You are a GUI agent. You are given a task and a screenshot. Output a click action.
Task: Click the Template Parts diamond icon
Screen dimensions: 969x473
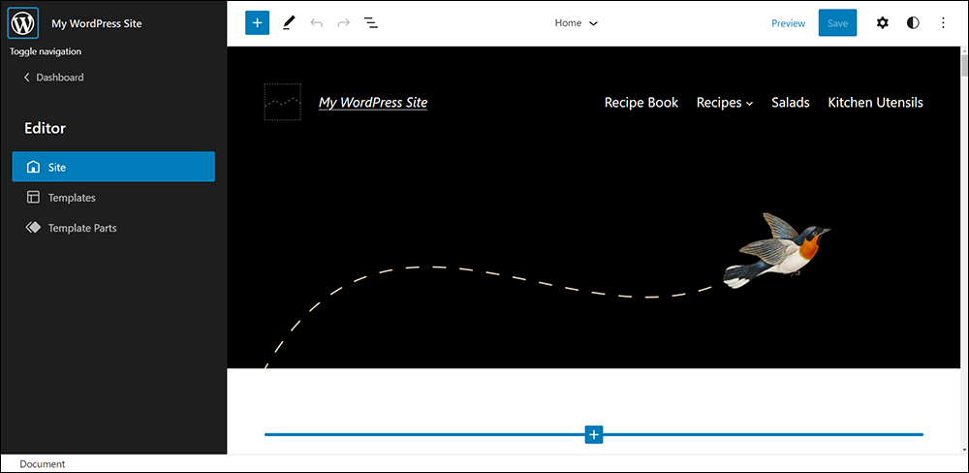[x=33, y=228]
